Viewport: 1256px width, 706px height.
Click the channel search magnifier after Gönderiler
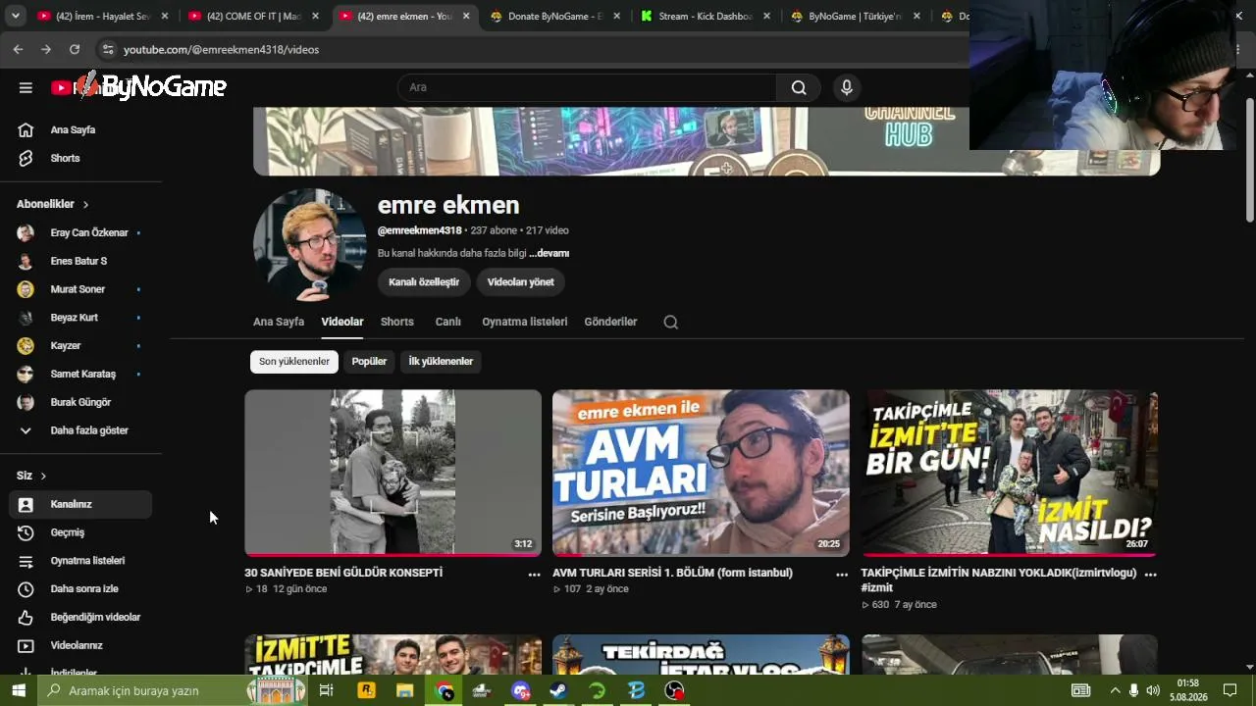[671, 322]
